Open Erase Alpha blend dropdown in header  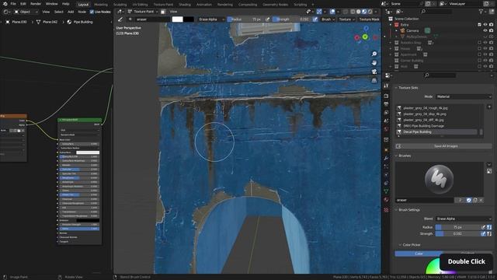click(210, 19)
